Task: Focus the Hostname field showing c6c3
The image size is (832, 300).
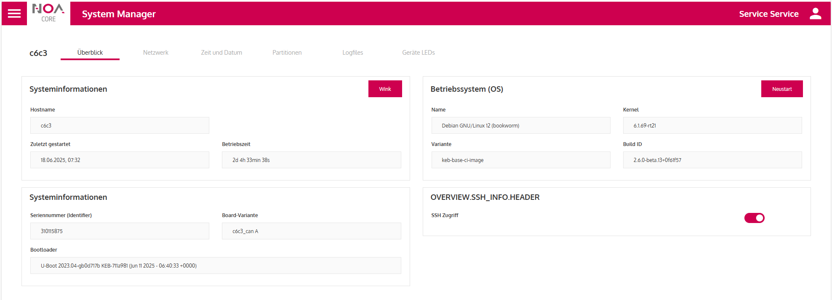Action: coord(120,125)
